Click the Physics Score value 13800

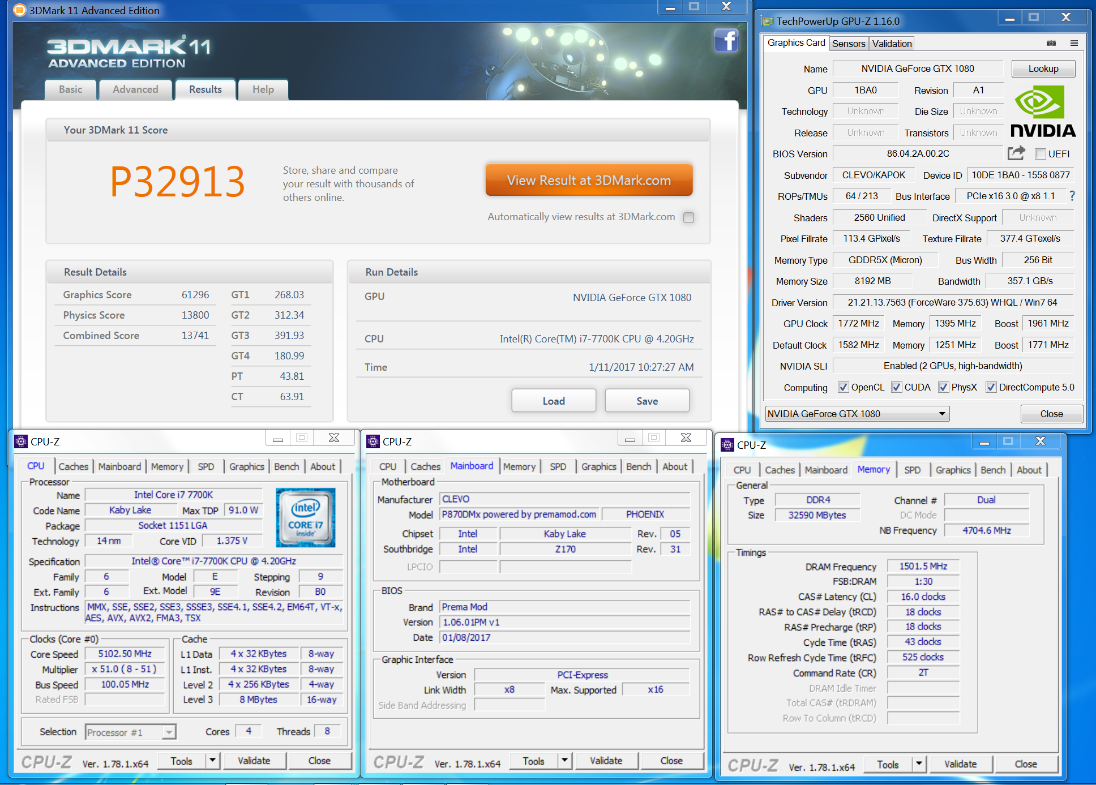tap(195, 315)
